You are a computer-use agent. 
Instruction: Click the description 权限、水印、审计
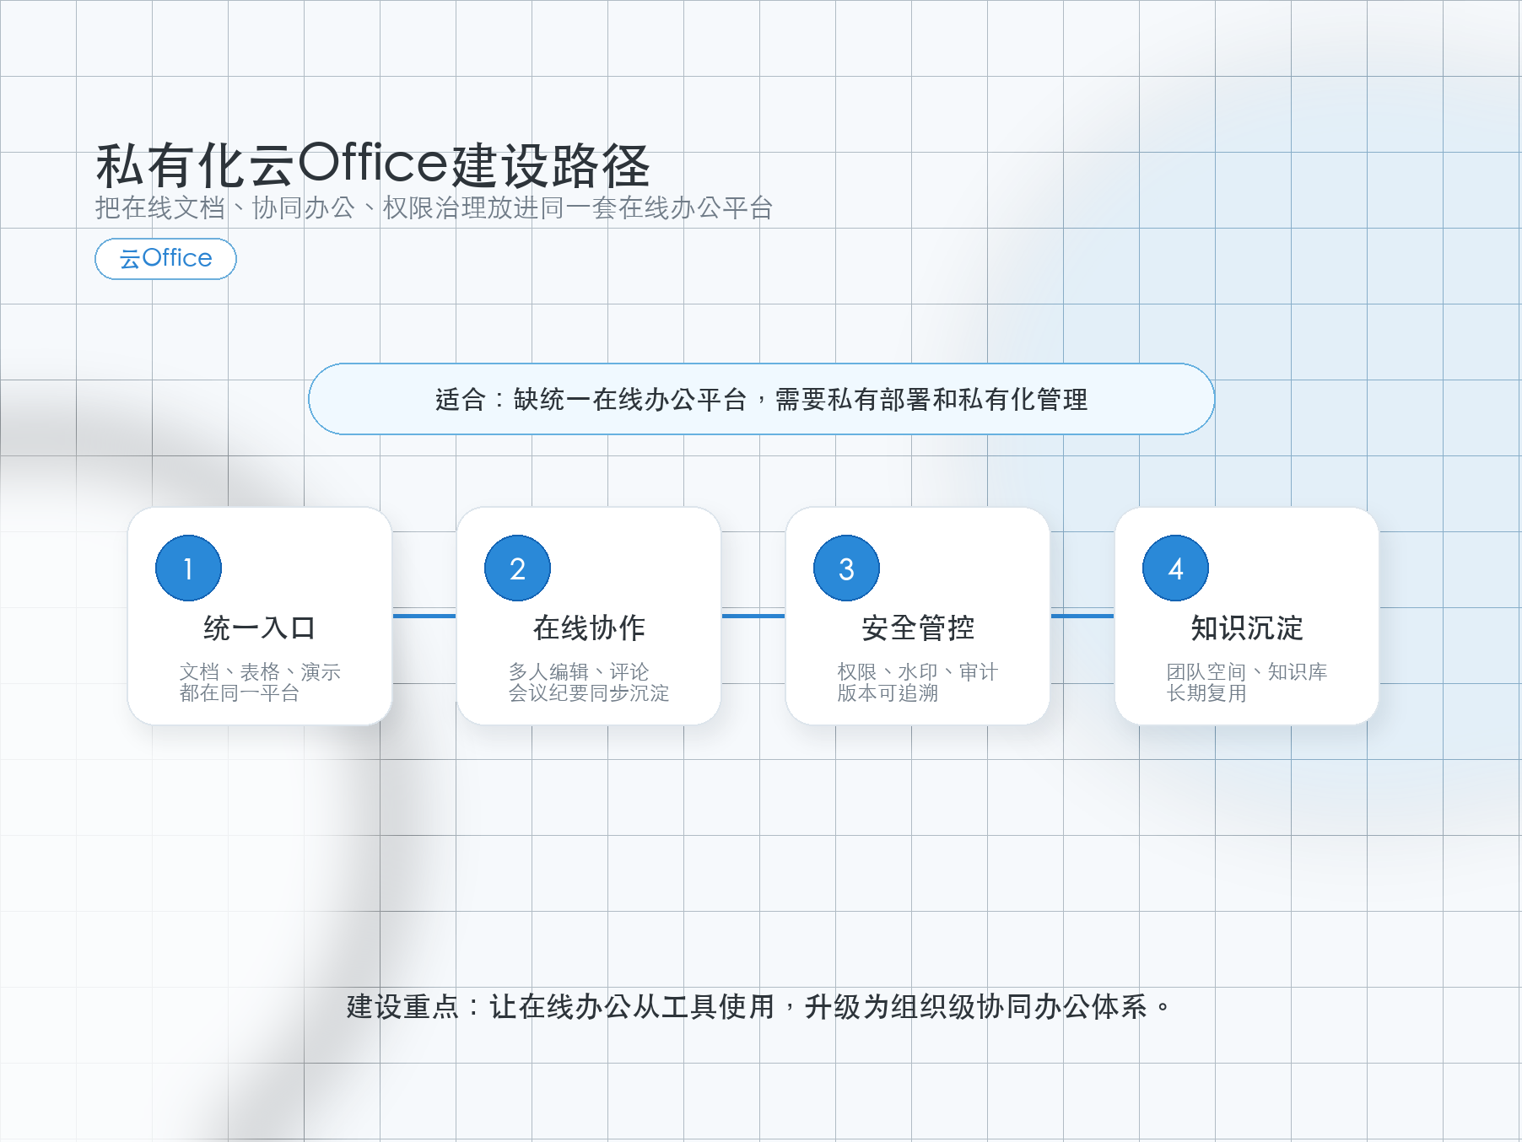point(918,671)
